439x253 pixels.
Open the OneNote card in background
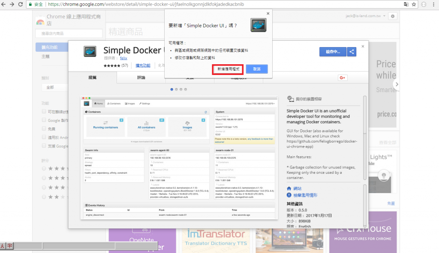[142, 241]
